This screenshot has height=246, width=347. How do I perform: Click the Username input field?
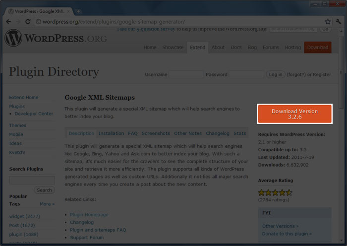point(186,74)
